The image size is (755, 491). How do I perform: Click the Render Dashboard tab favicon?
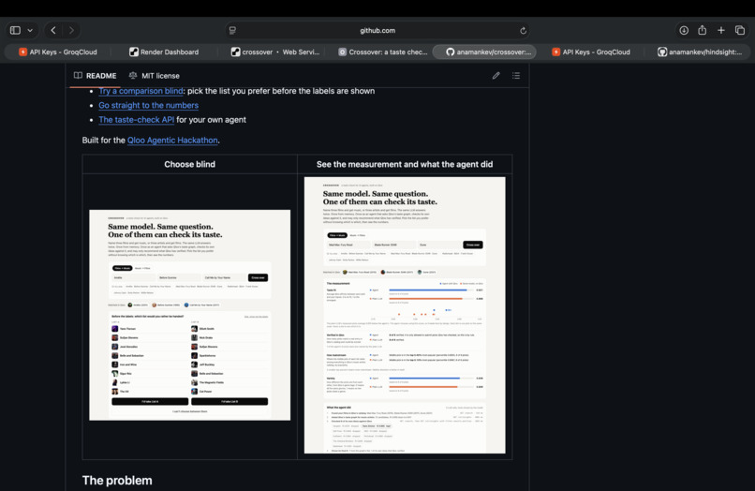(134, 52)
